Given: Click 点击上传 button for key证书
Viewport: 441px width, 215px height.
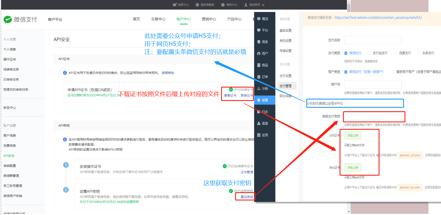Looking at the screenshot, I should (x=353, y=167).
